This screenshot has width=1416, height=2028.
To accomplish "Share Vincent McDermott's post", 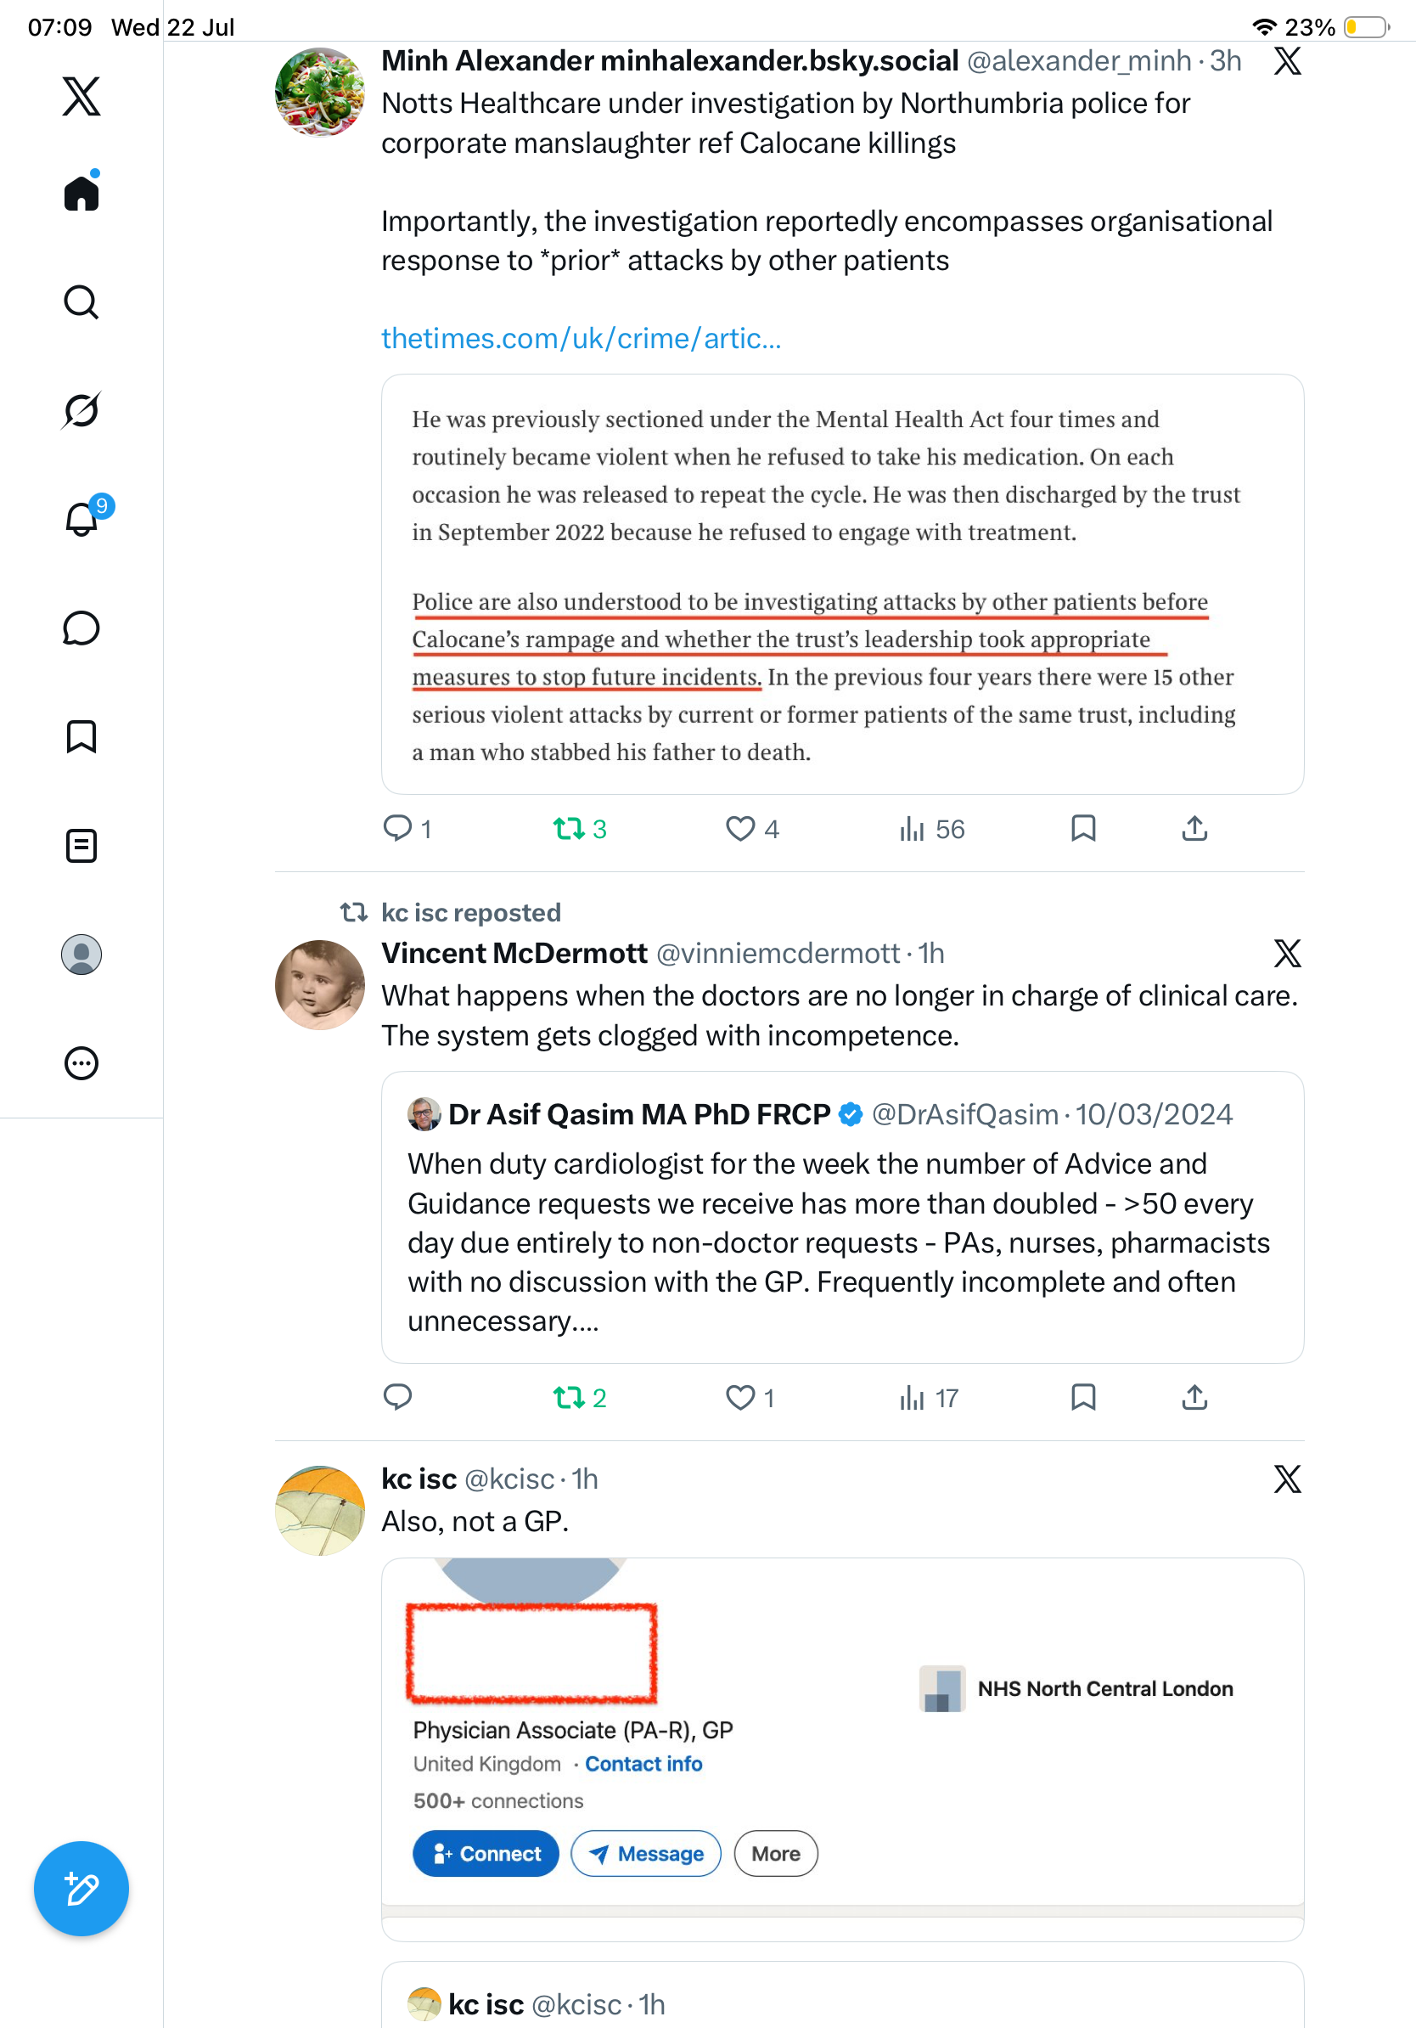I will point(1194,1397).
